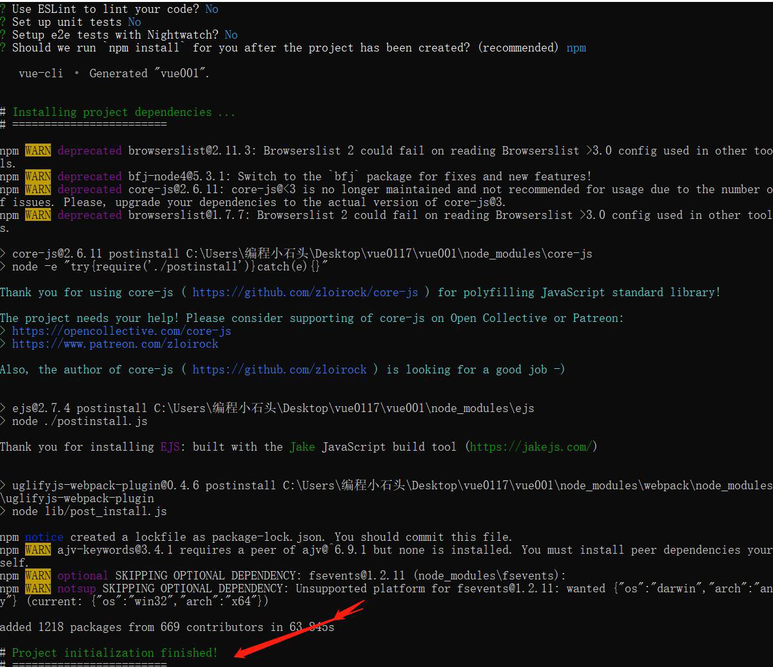Select the 'fsevents@1.2.11 (node_modules\fsevents)' text
Screen dimensions: 773x667
(436, 576)
